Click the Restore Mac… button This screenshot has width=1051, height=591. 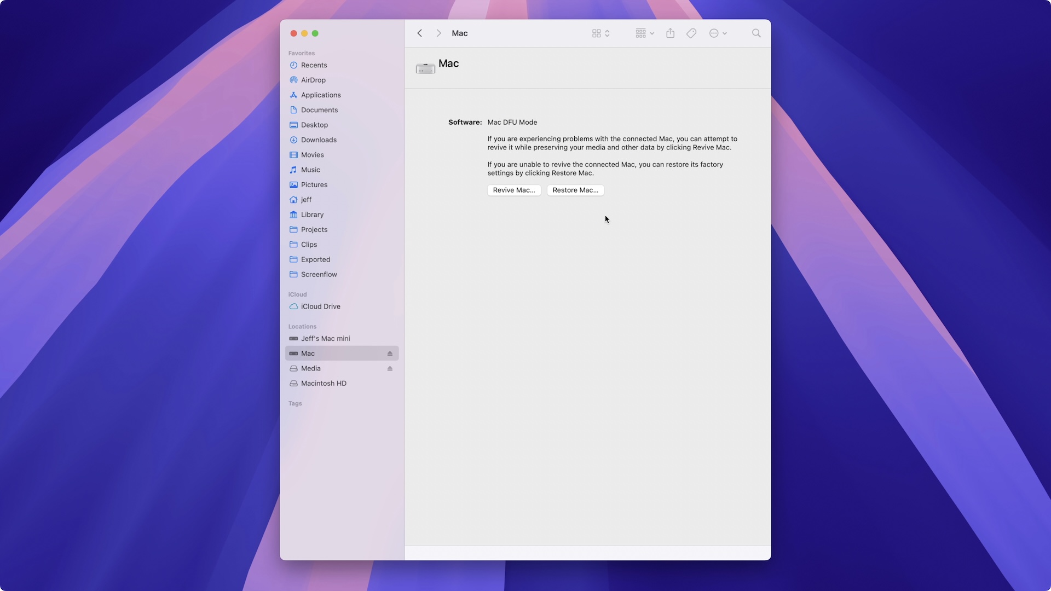[575, 190]
